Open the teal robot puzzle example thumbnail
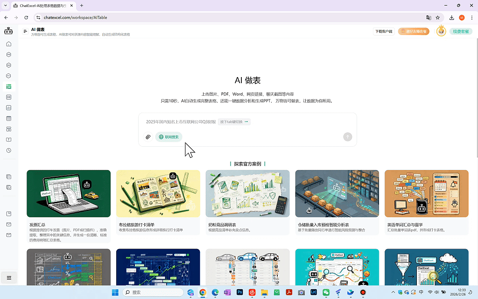The width and height of the screenshot is (478, 299). click(x=337, y=267)
